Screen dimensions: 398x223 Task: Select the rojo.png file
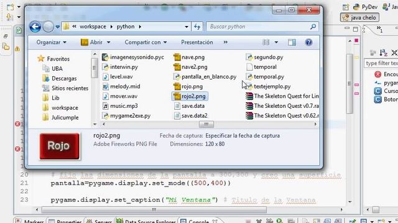188,87
